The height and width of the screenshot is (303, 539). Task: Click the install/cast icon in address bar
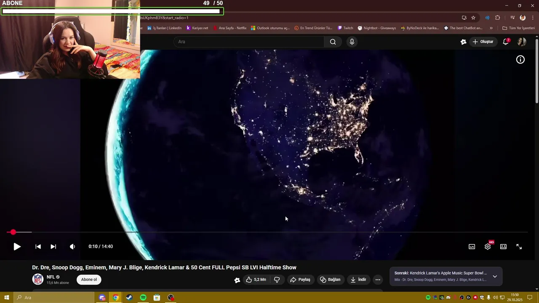point(464,18)
